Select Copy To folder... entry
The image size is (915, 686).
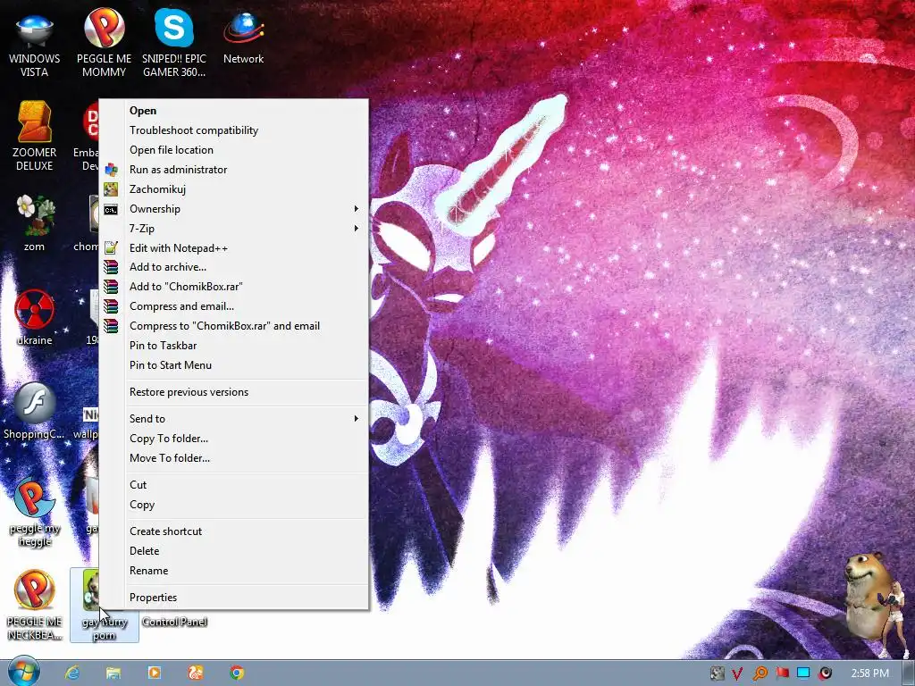pyautogui.click(x=234, y=439)
